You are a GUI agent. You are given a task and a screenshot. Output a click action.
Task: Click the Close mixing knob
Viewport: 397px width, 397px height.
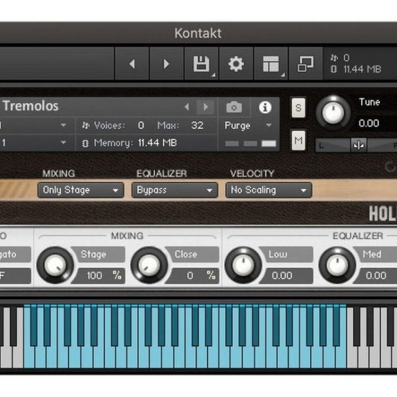pyautogui.click(x=149, y=265)
